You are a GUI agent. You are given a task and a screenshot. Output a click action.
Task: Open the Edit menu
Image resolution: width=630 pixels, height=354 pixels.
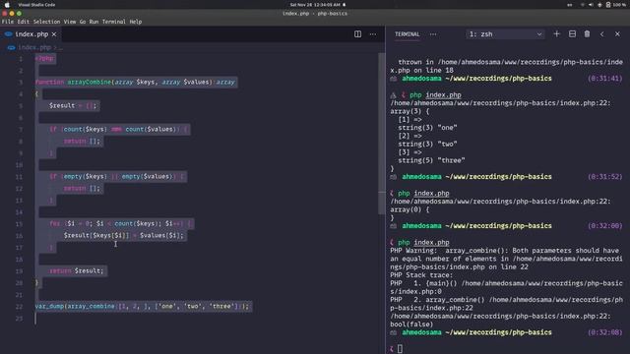coord(23,22)
